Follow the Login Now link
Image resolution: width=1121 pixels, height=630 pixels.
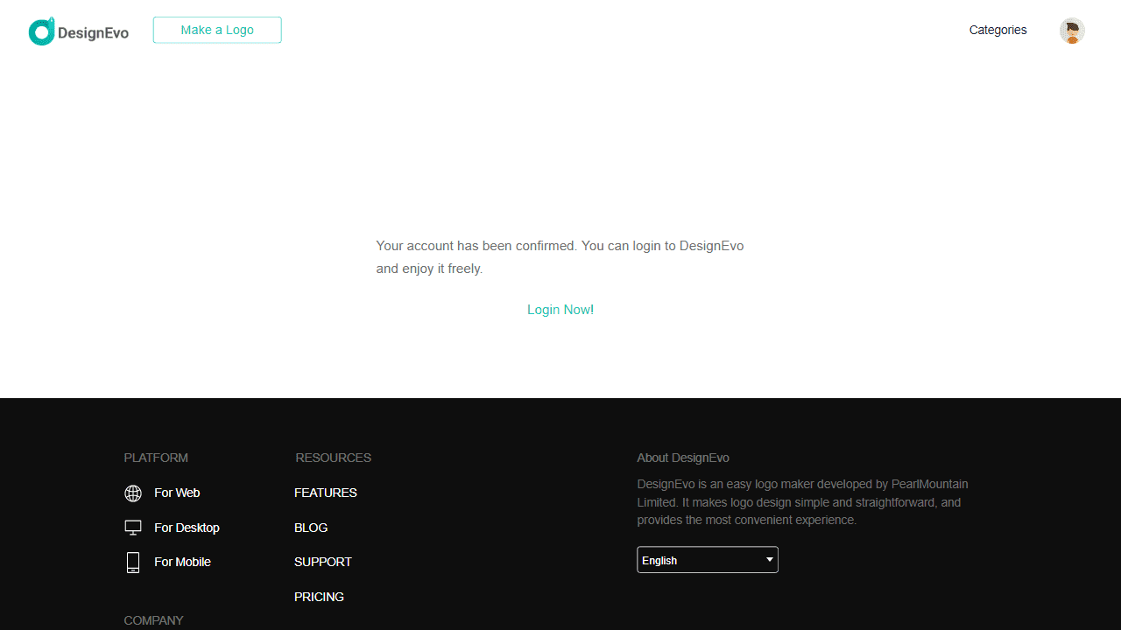(x=559, y=310)
